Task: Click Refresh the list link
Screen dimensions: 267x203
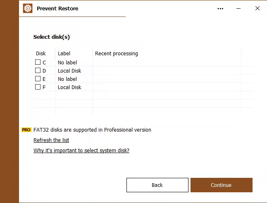Action: pos(51,140)
